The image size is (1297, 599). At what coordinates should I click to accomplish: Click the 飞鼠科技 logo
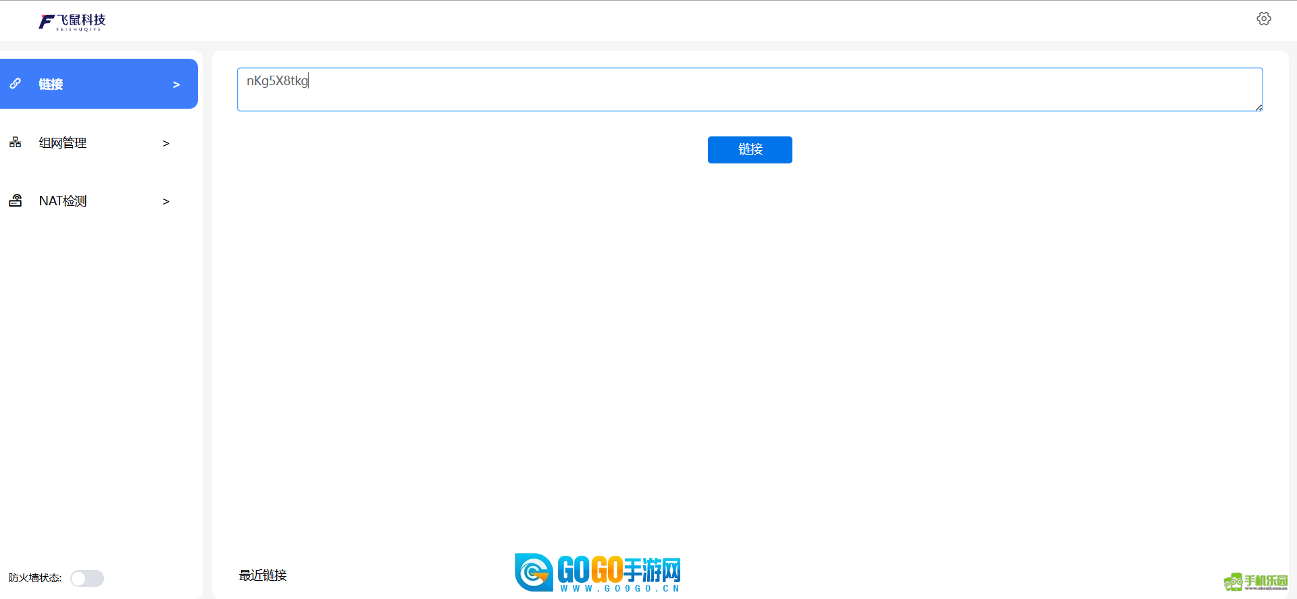[72, 22]
